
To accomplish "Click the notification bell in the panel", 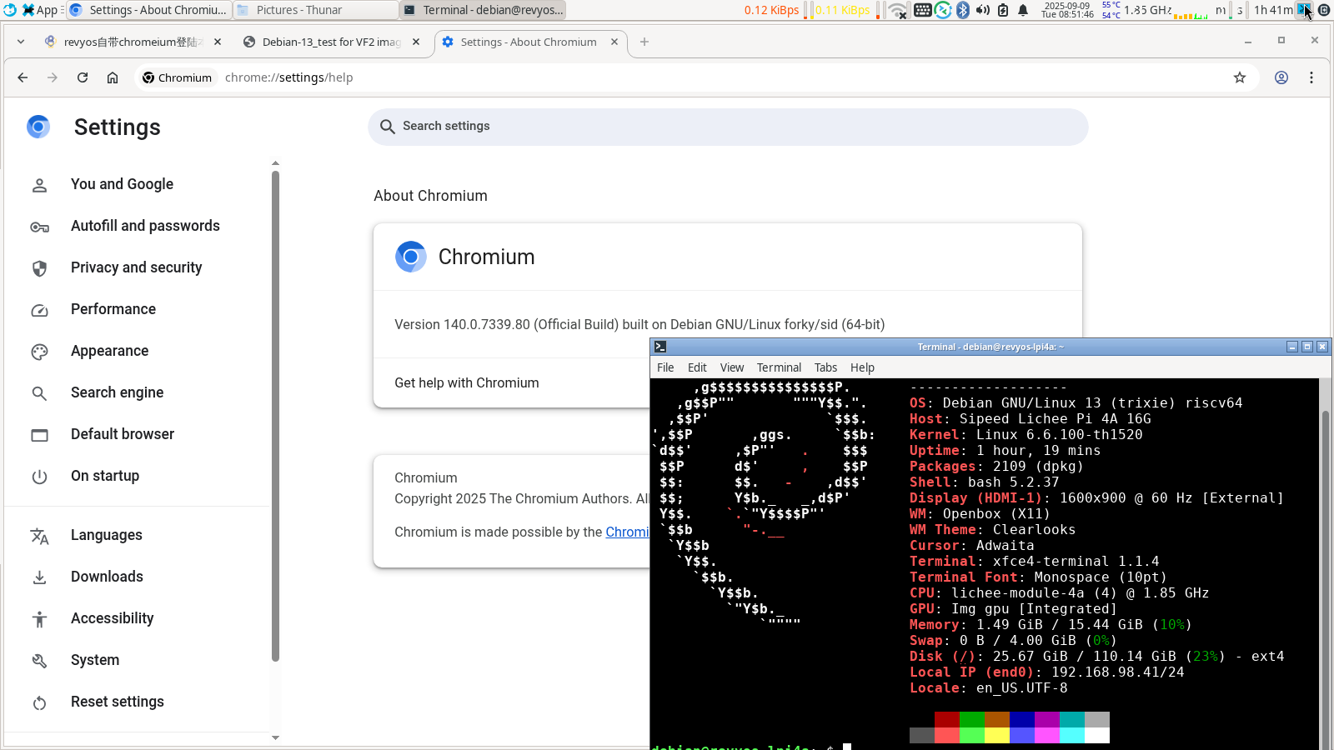I will click(x=1023, y=10).
